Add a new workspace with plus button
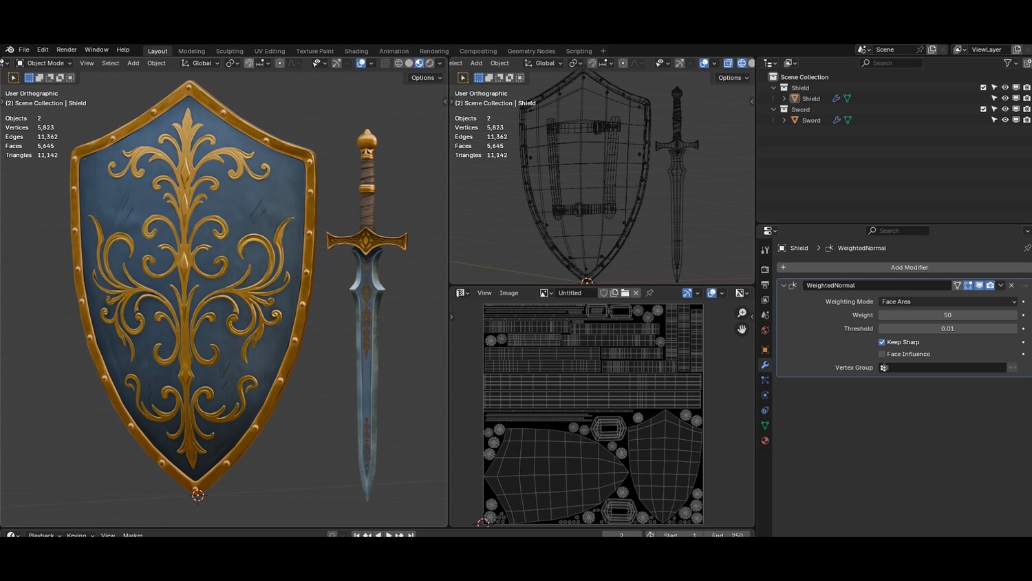1032x581 pixels. pos(603,51)
